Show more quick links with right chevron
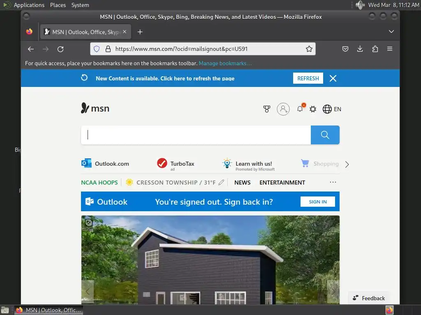Image resolution: width=421 pixels, height=315 pixels. click(347, 164)
